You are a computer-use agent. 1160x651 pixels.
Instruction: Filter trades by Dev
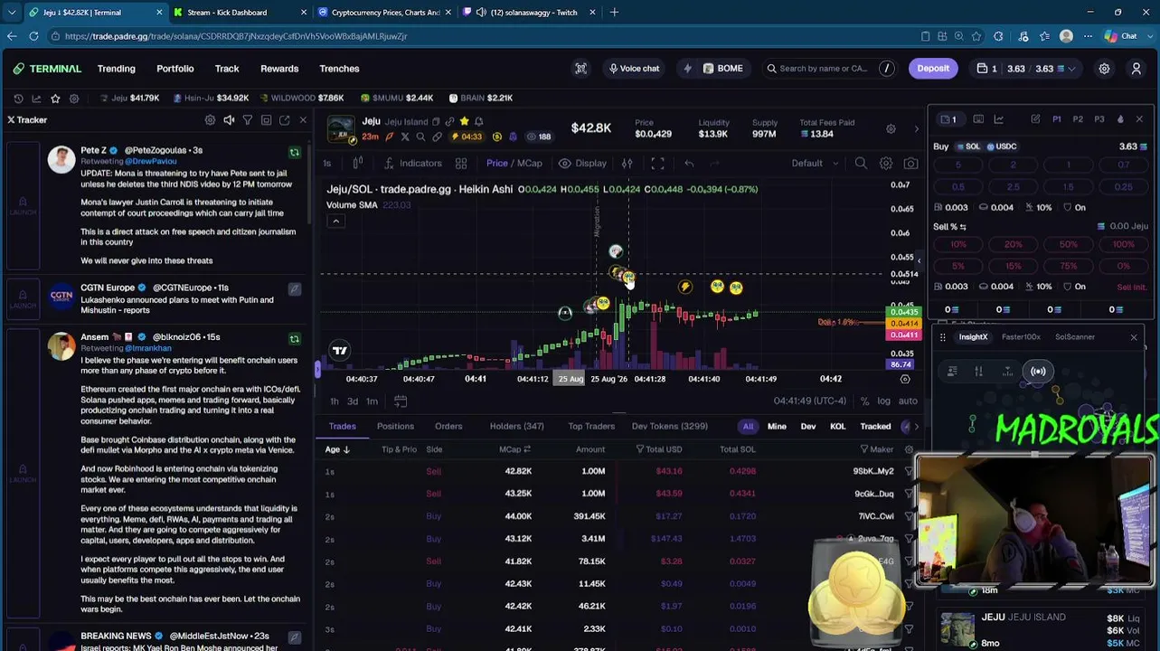pyautogui.click(x=808, y=427)
